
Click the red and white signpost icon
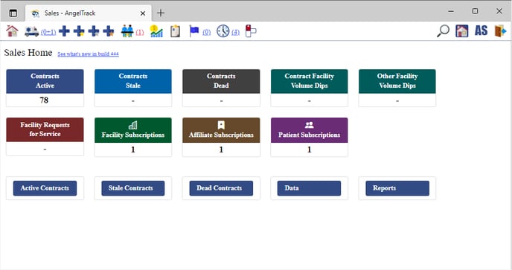point(251,31)
